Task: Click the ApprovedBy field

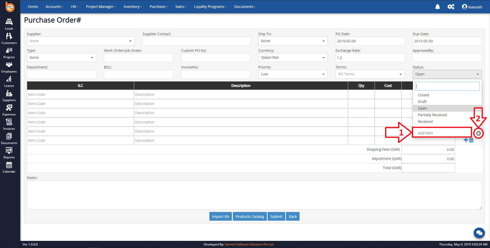Action: [447, 57]
